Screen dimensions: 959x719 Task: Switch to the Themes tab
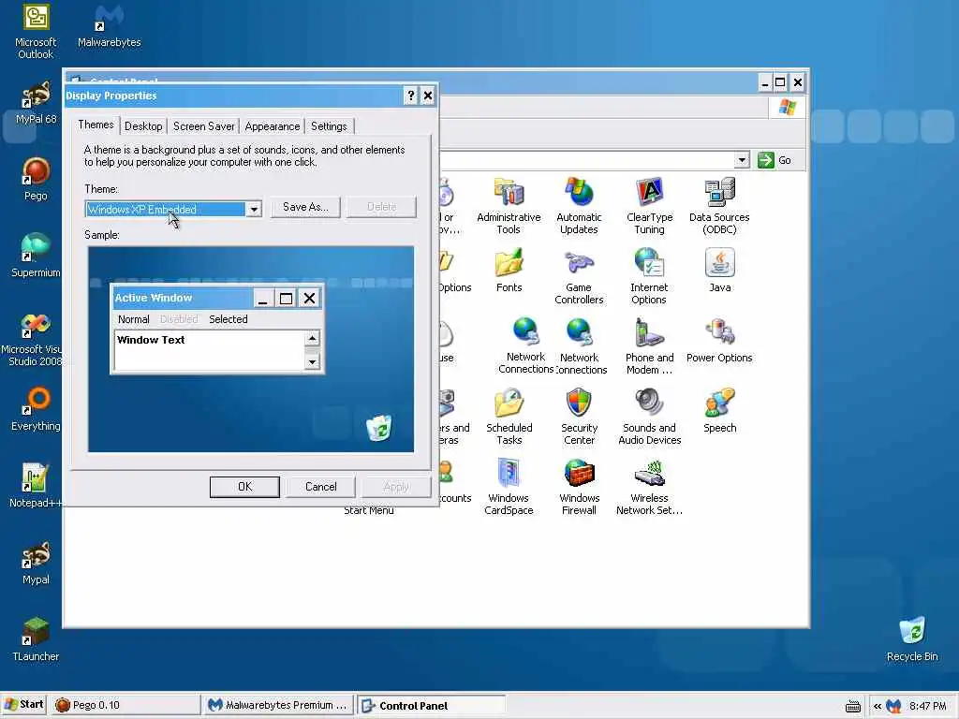tap(96, 125)
